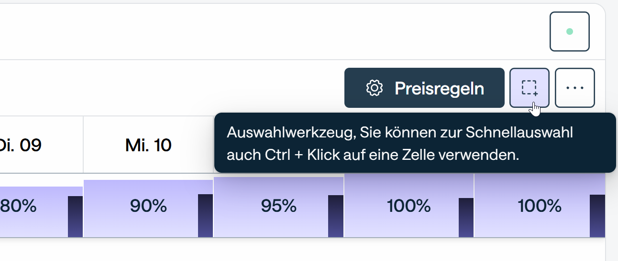Image resolution: width=618 pixels, height=261 pixels.
Task: Select the Di. 09 date column header
Action: point(22,145)
